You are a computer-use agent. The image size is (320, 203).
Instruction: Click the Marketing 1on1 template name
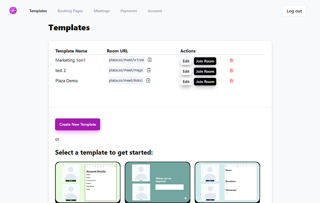click(x=70, y=60)
